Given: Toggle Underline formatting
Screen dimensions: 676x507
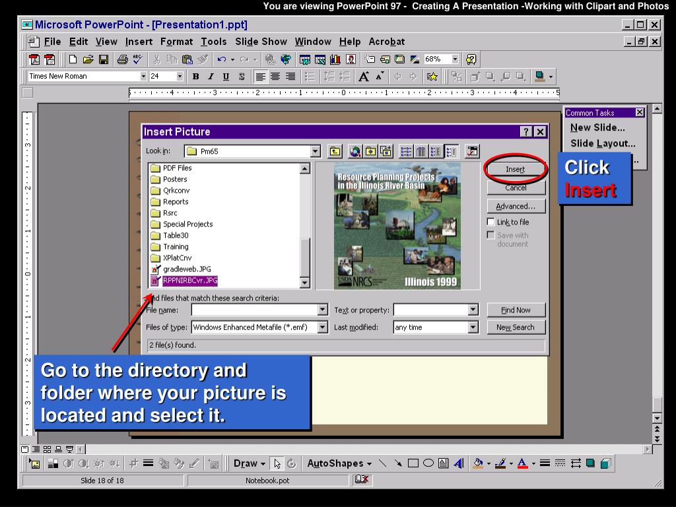Looking at the screenshot, I should 226,77.
